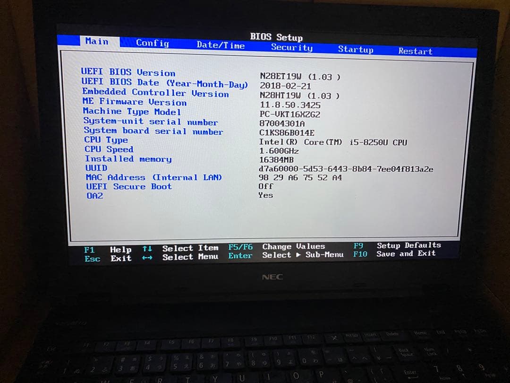Switch to the Config tab
This screenshot has height=383, width=510.
click(x=152, y=43)
